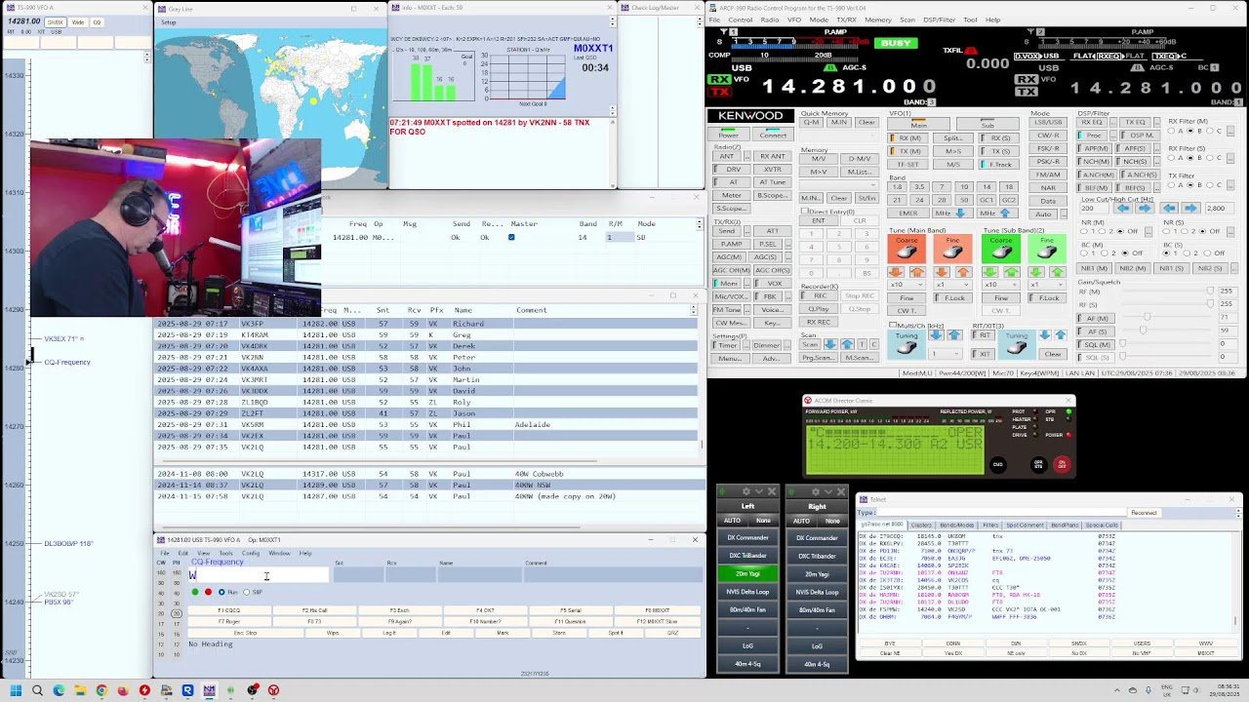Set BC (M) to option 2
The height and width of the screenshot is (702, 1249).
point(1104,253)
